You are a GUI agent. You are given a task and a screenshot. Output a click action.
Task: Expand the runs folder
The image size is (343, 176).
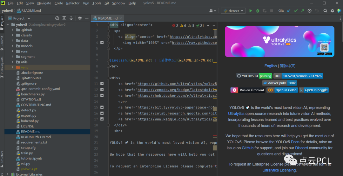[13, 51]
